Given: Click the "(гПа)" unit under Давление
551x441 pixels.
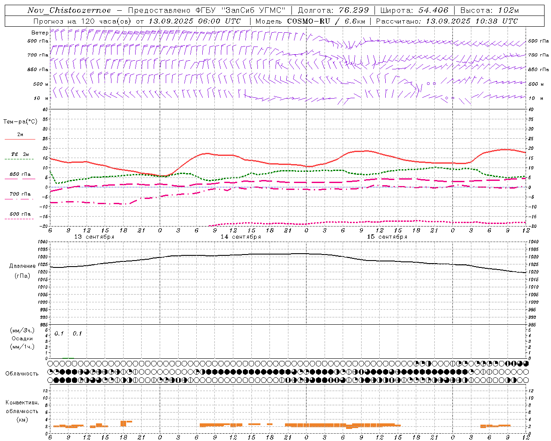Looking at the screenshot, I should pos(22,276).
